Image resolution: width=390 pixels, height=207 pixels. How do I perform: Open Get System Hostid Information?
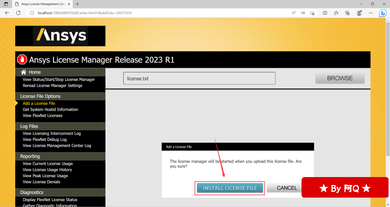point(50,109)
